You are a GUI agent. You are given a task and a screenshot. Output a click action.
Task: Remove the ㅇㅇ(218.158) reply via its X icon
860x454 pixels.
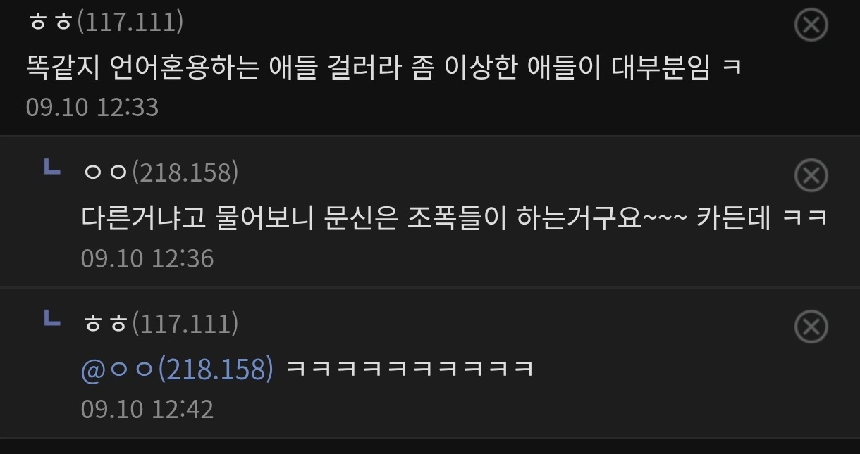811,175
